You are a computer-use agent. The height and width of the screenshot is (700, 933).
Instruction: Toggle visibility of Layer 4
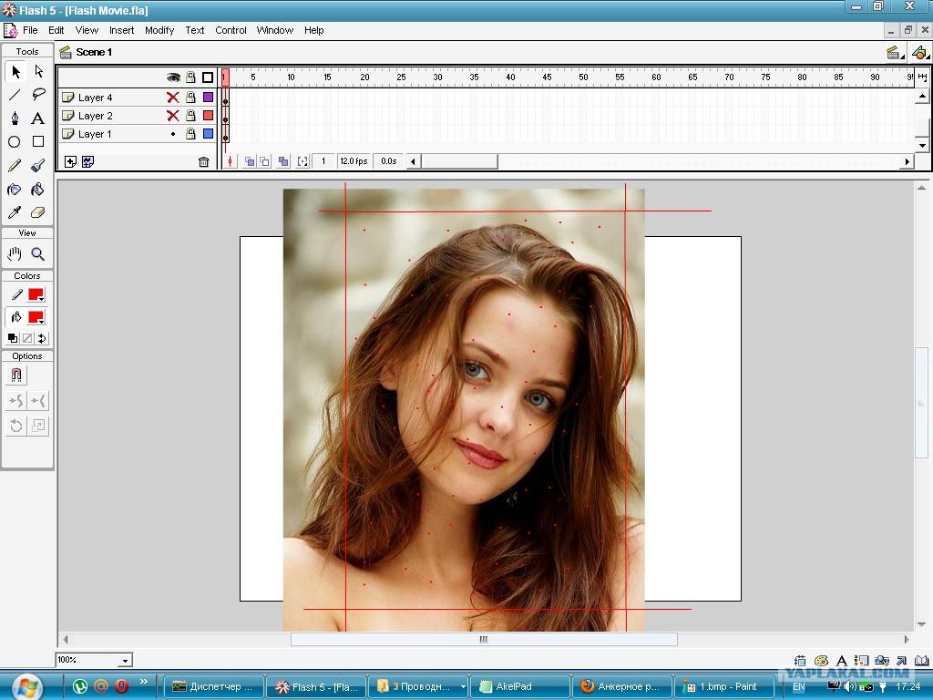(172, 97)
